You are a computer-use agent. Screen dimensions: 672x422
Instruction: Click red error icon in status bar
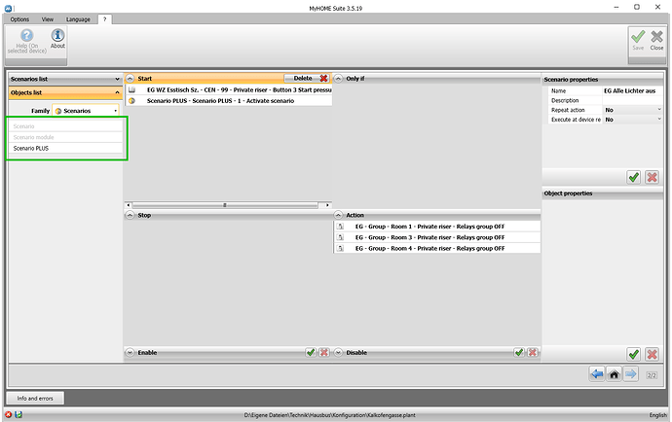click(8, 414)
